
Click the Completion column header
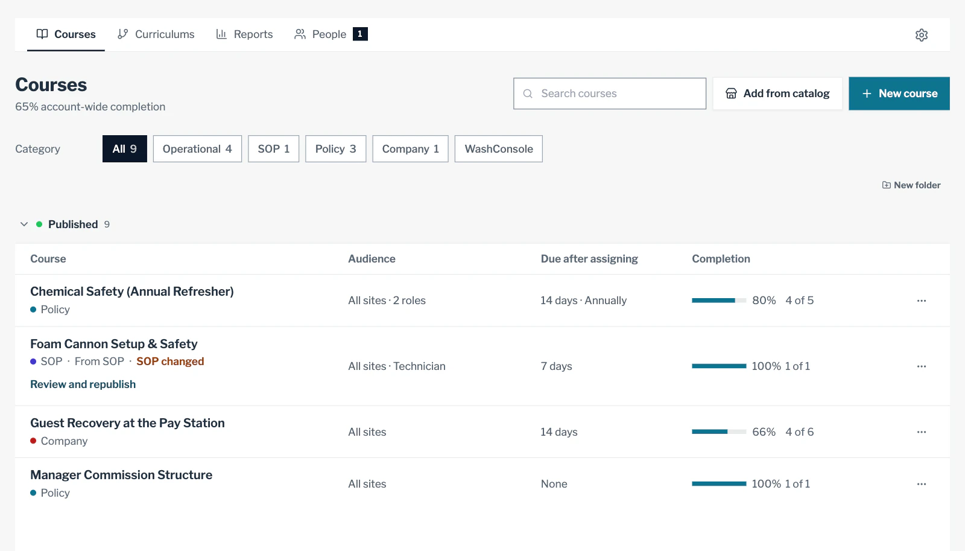(x=721, y=259)
